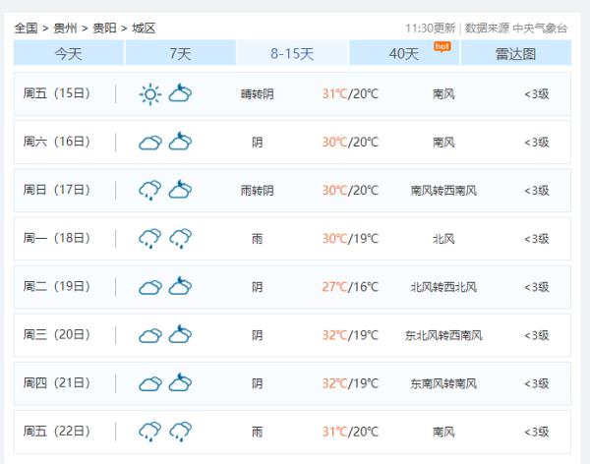The height and width of the screenshot is (464, 590).
Task: Click the daytime cloudy icon for 周四 21日
Action: [x=150, y=383]
